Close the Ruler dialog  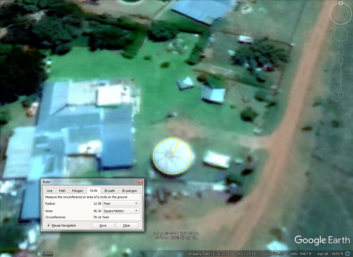click(x=140, y=182)
